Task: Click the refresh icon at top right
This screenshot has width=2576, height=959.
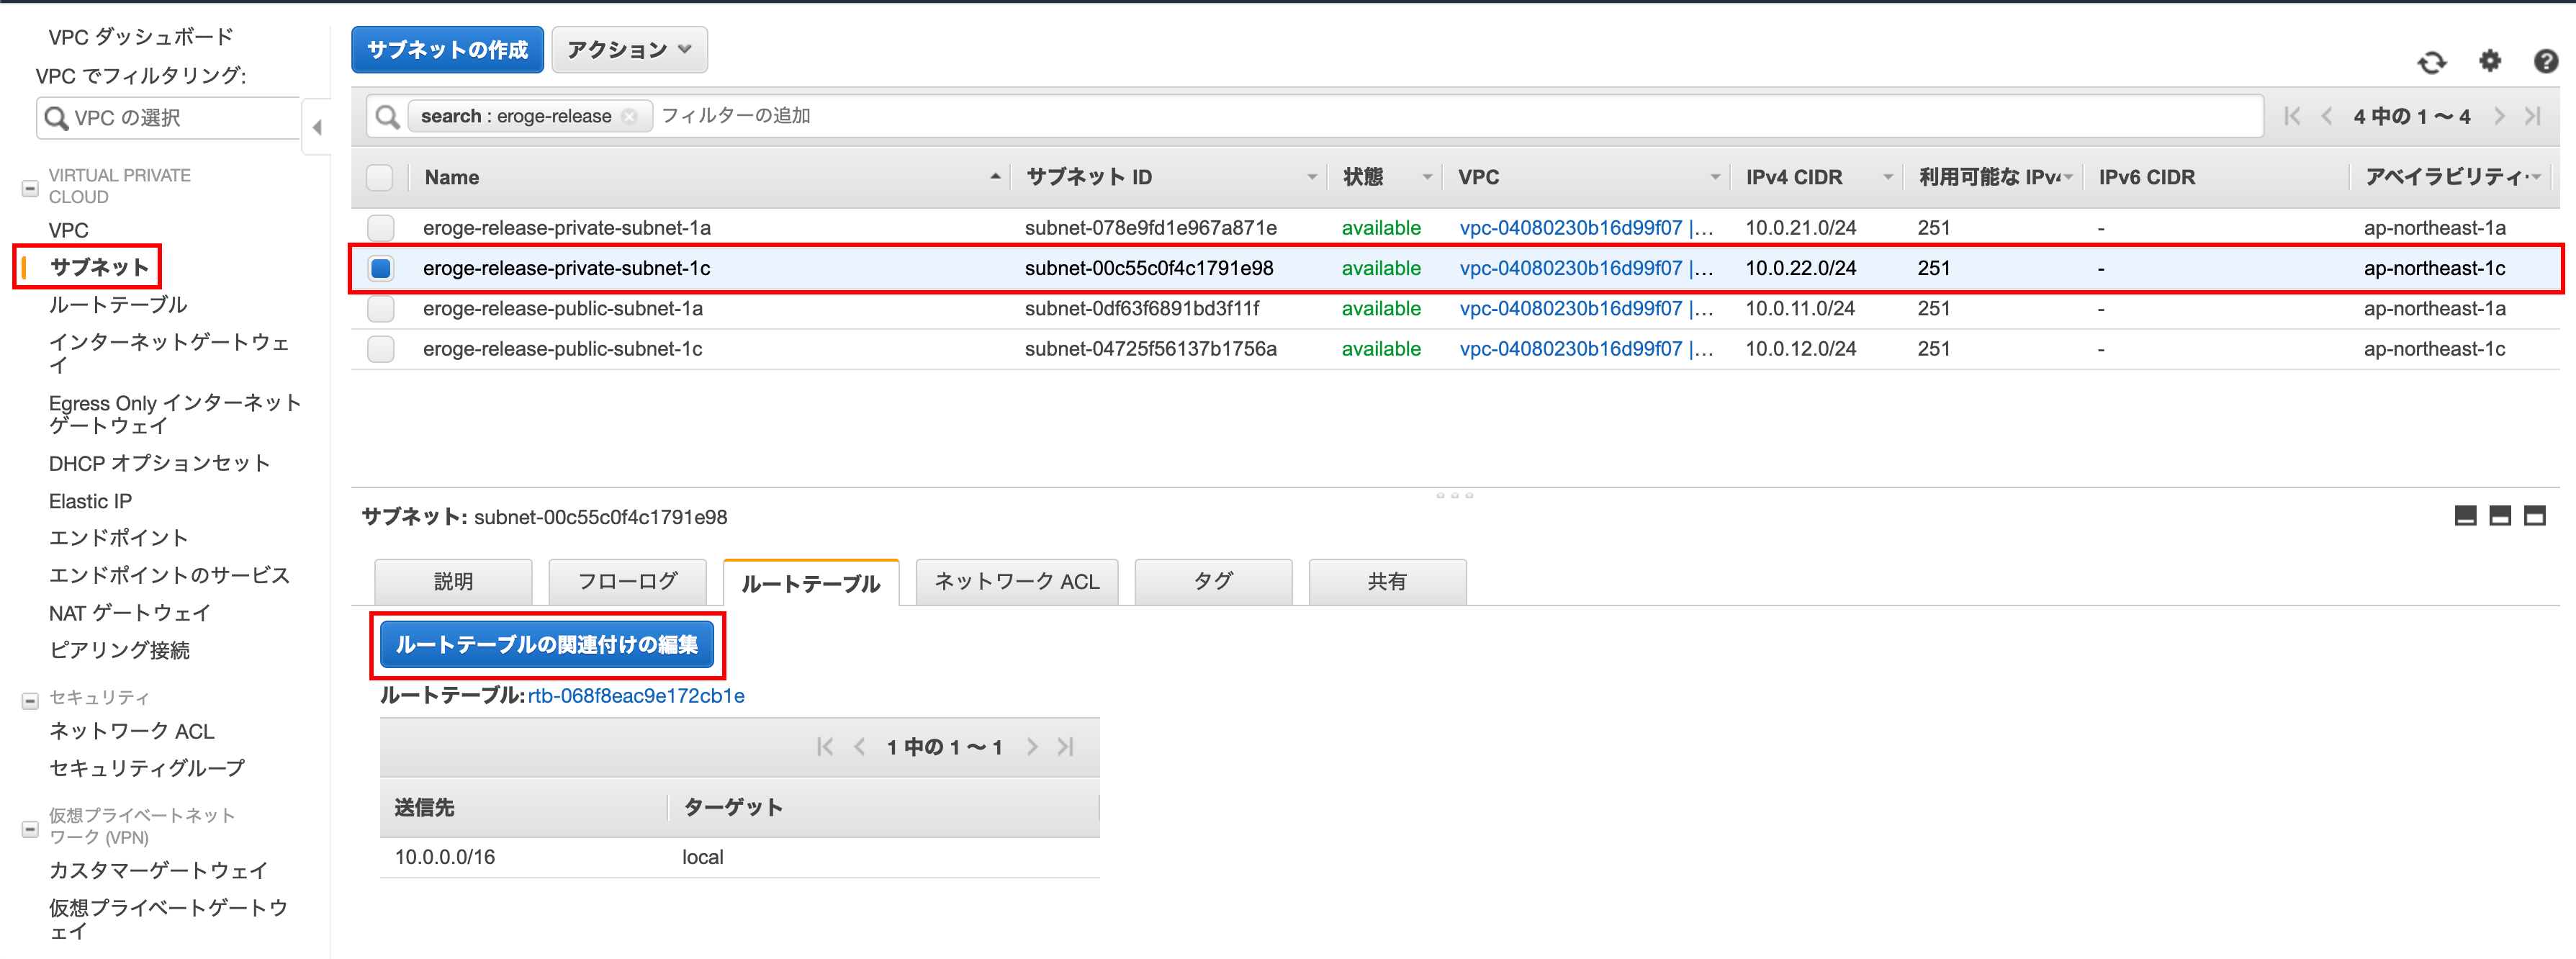Action: [x=2431, y=62]
